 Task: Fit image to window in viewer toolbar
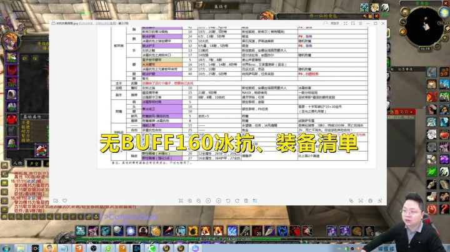click(x=181, y=201)
